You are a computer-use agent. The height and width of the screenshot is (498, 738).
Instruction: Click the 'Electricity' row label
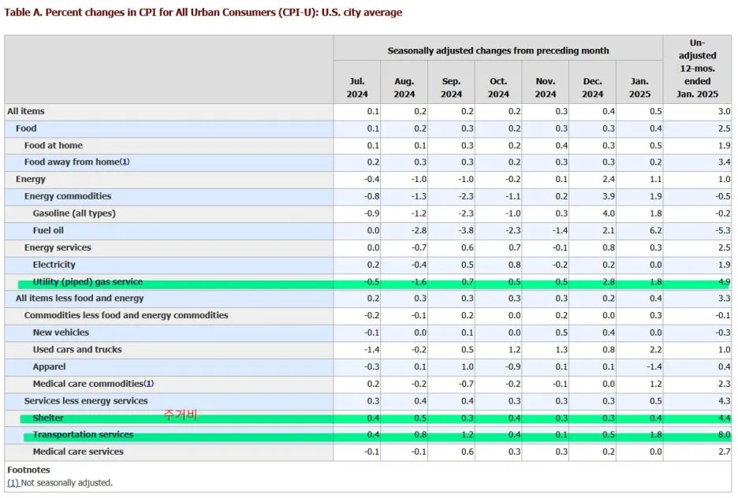54,264
